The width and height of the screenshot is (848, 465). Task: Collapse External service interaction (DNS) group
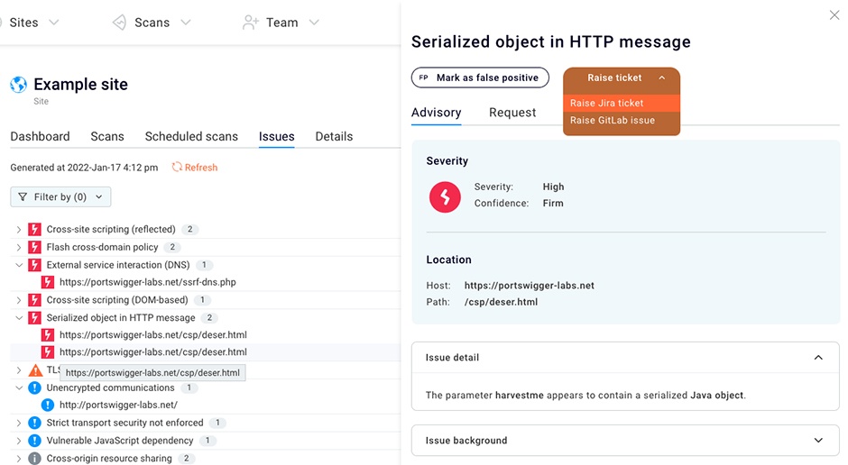click(x=19, y=265)
